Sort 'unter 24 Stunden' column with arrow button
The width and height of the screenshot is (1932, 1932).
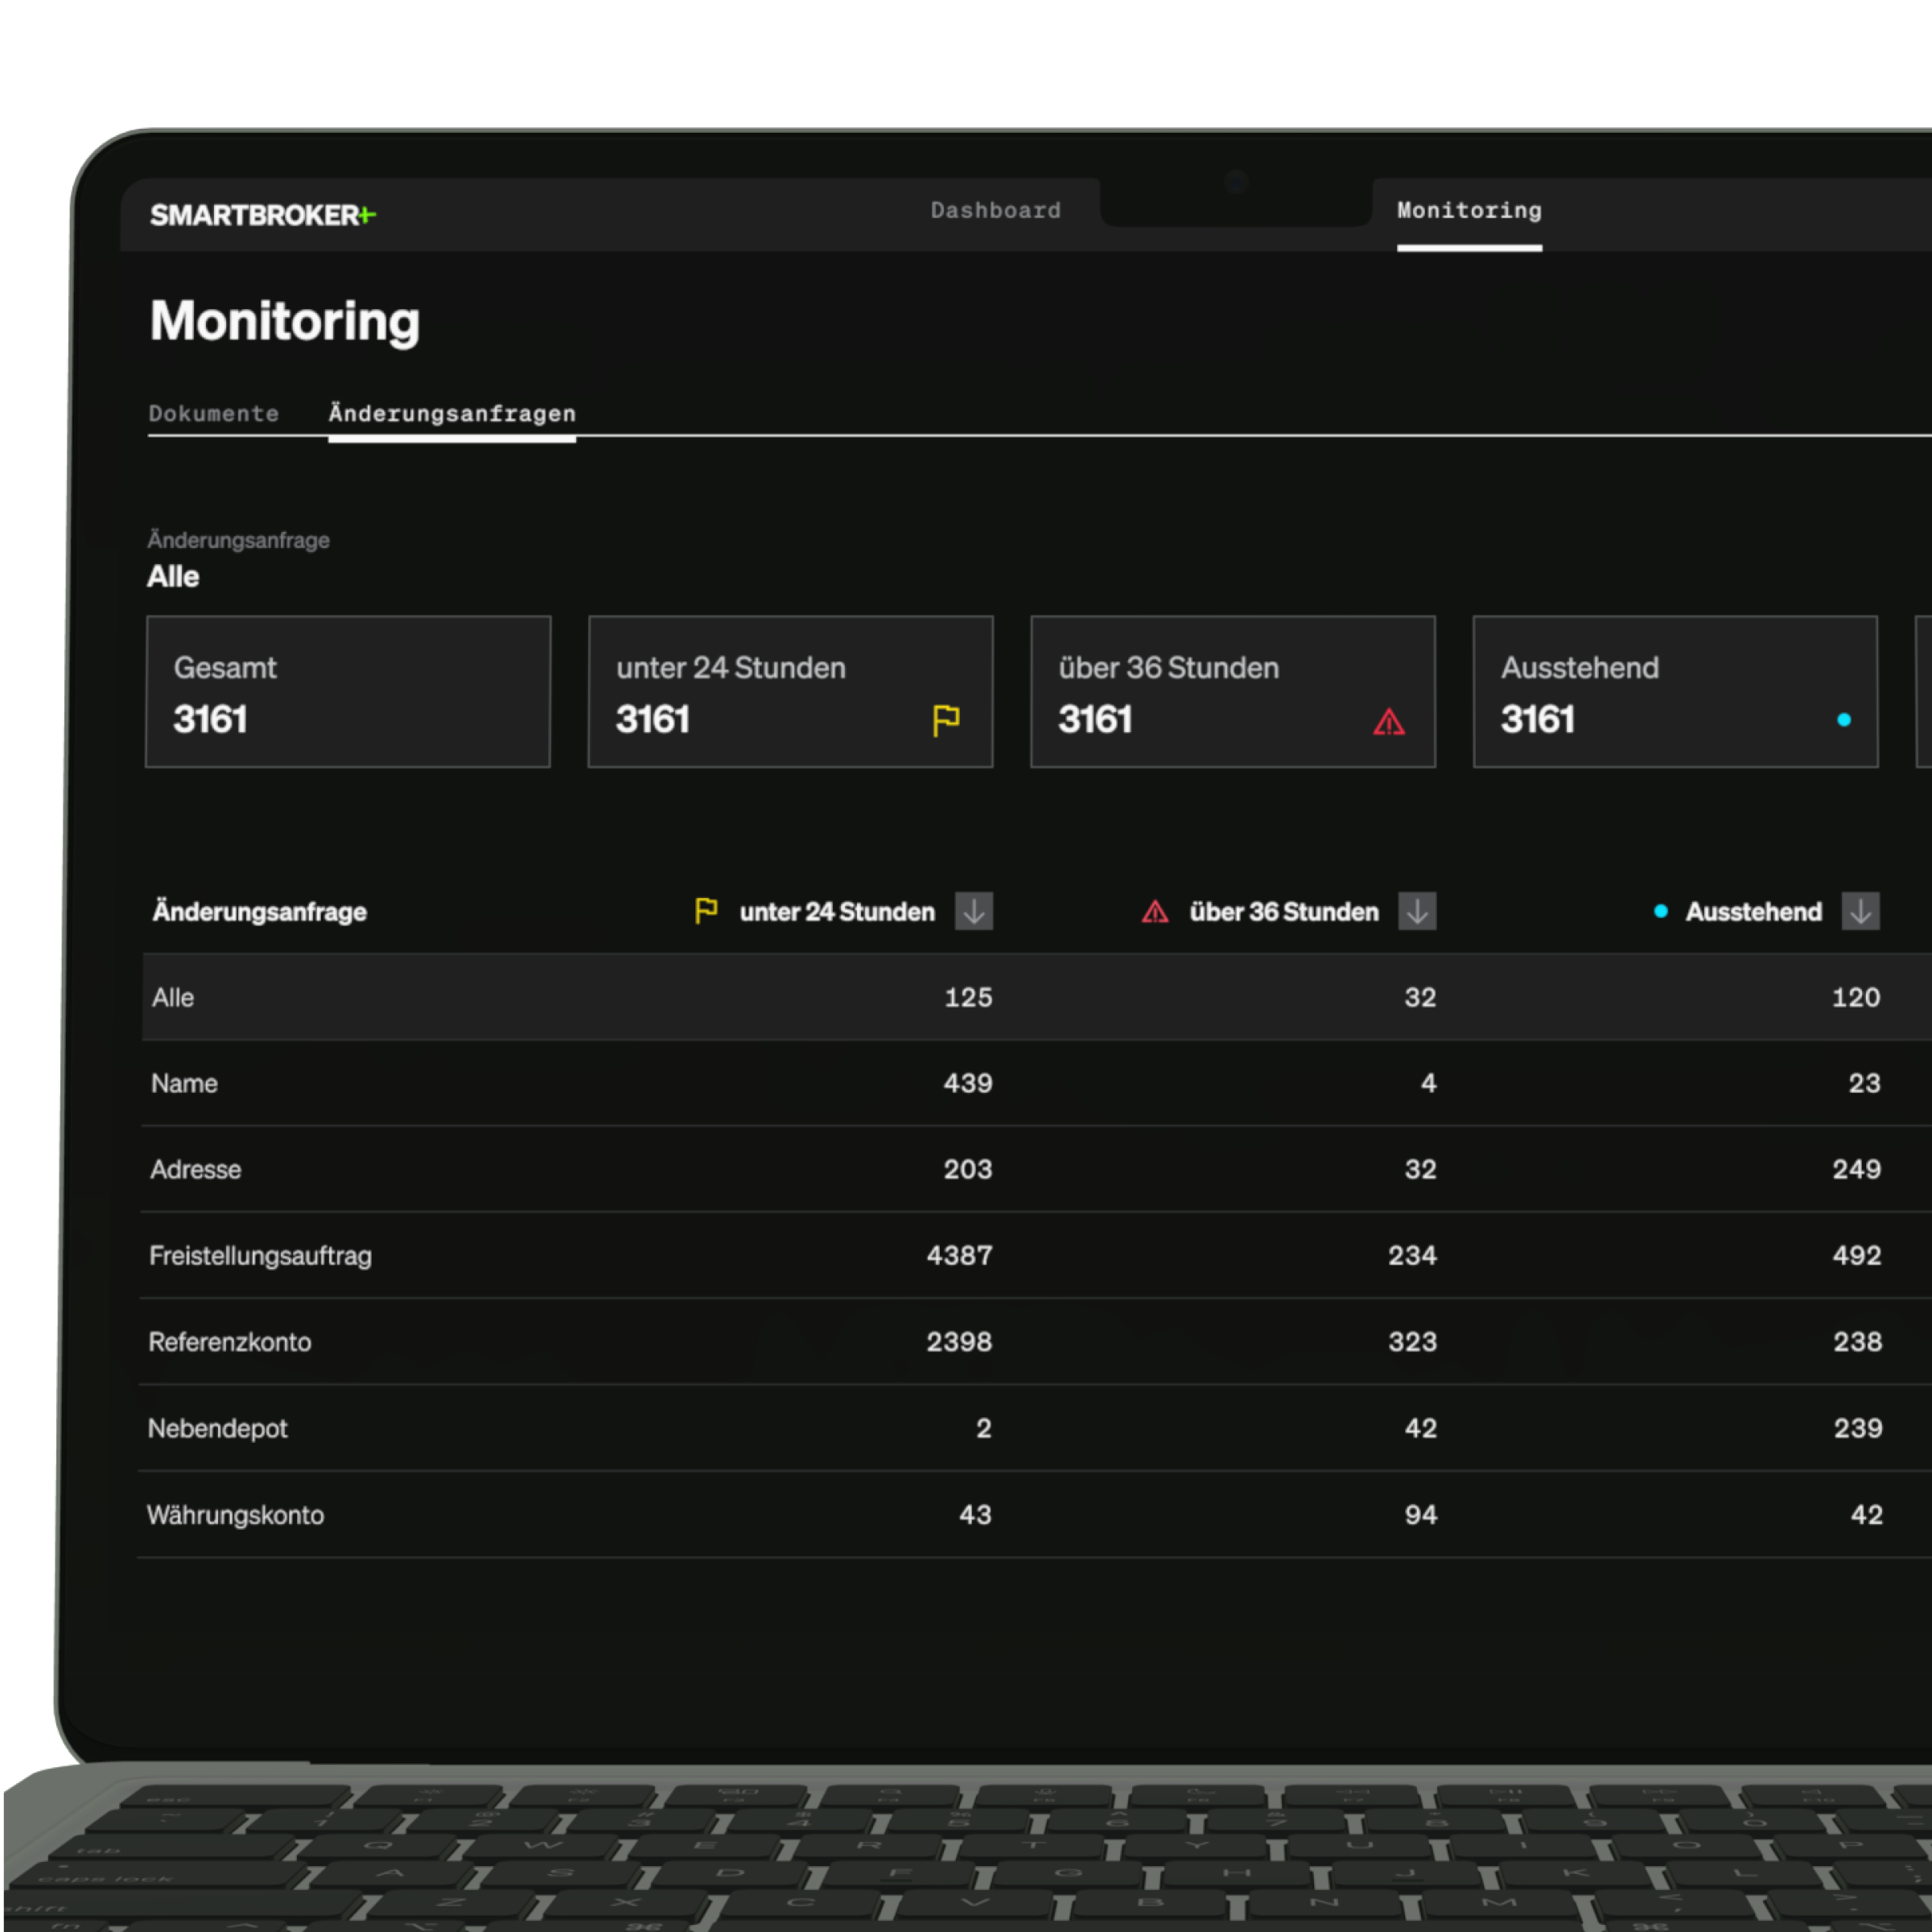point(973,911)
